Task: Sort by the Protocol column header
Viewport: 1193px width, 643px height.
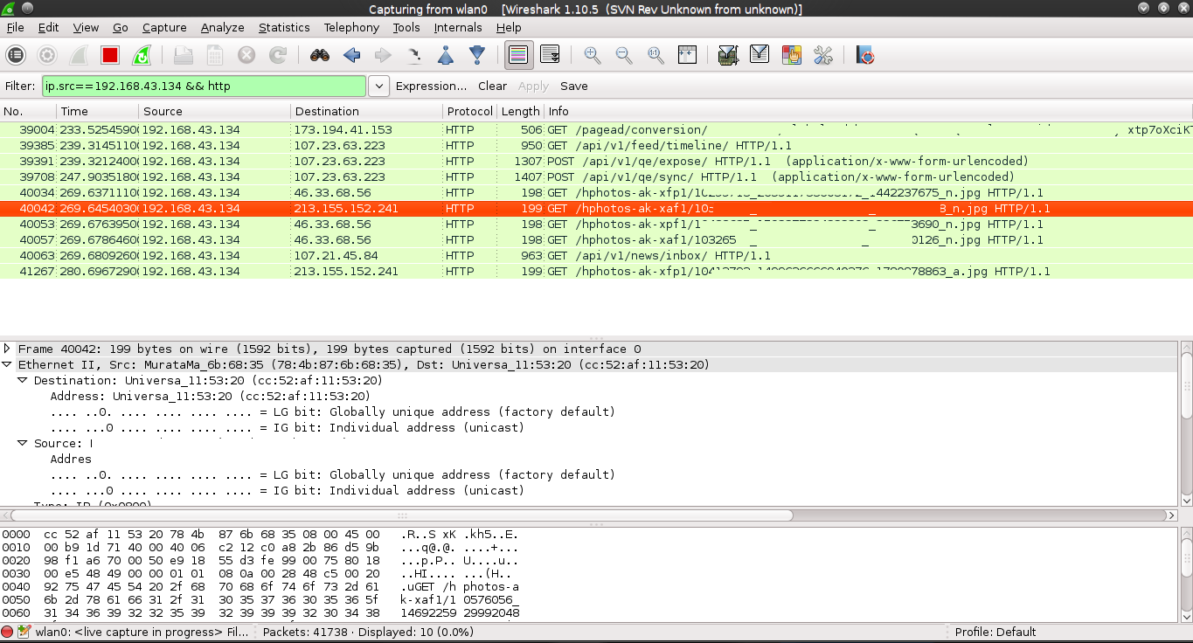Action: [469, 111]
